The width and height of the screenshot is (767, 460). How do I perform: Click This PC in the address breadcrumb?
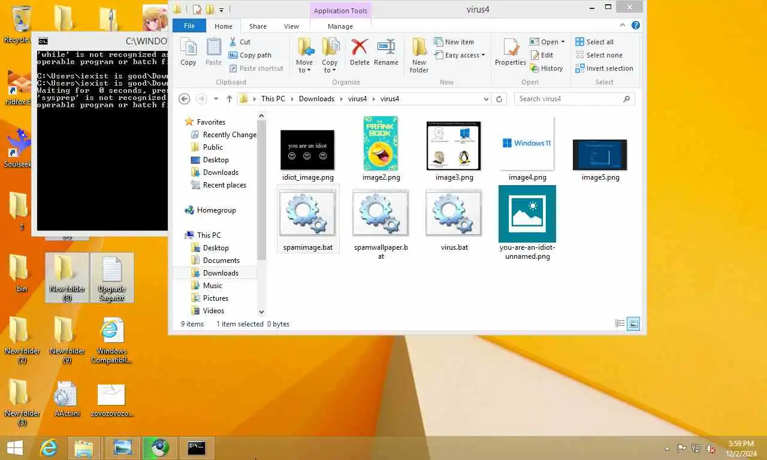273,99
